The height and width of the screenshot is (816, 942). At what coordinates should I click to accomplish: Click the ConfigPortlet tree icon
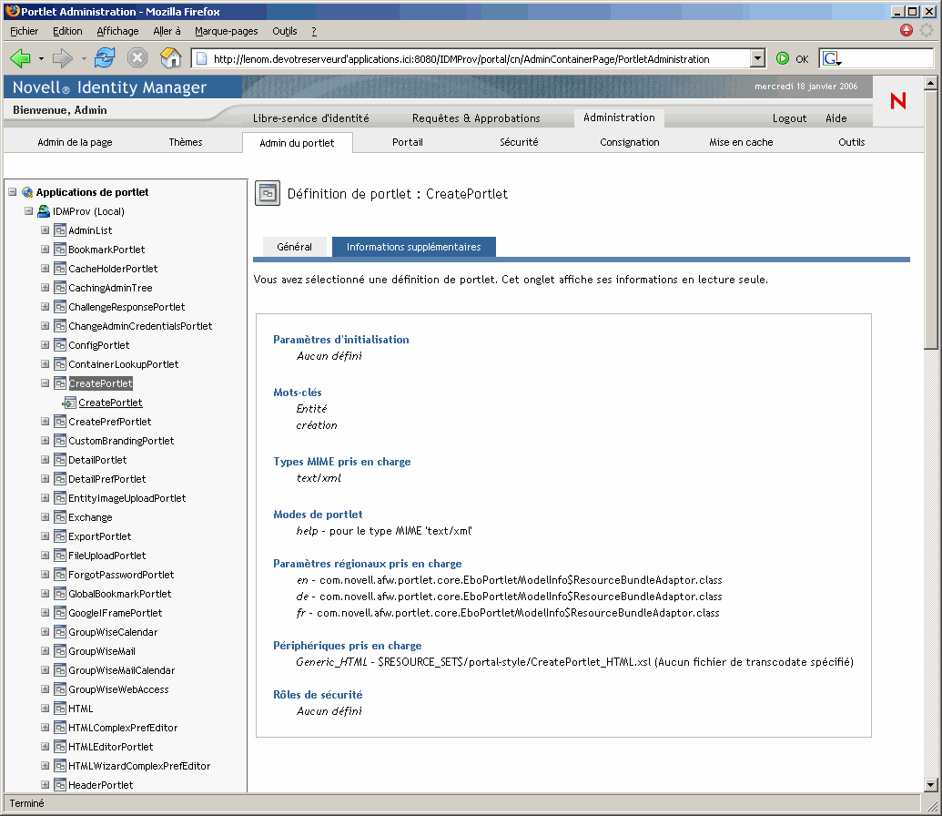59,345
